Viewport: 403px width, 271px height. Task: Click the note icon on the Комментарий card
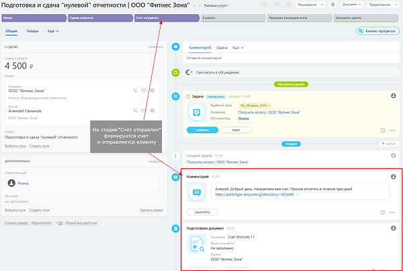pyautogui.click(x=382, y=212)
